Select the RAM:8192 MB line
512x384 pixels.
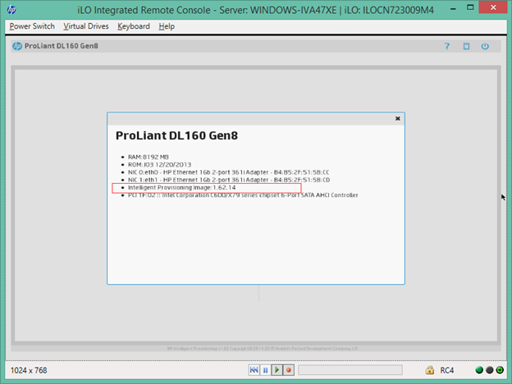[x=149, y=157]
